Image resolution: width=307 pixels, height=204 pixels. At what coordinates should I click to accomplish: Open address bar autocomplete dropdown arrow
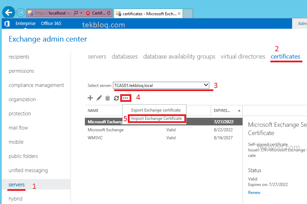(81, 13)
